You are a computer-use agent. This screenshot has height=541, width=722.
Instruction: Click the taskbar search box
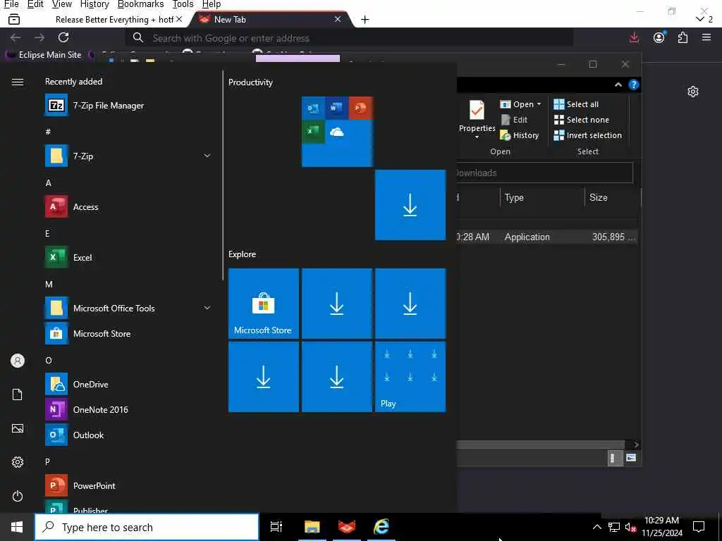tap(147, 527)
